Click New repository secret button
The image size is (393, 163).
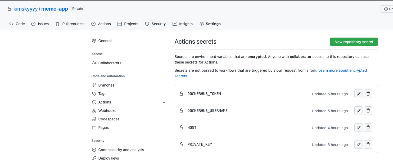click(x=354, y=42)
